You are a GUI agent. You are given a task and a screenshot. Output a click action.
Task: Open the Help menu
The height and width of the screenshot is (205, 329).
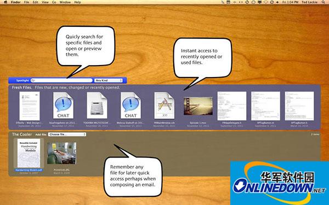point(78,2)
